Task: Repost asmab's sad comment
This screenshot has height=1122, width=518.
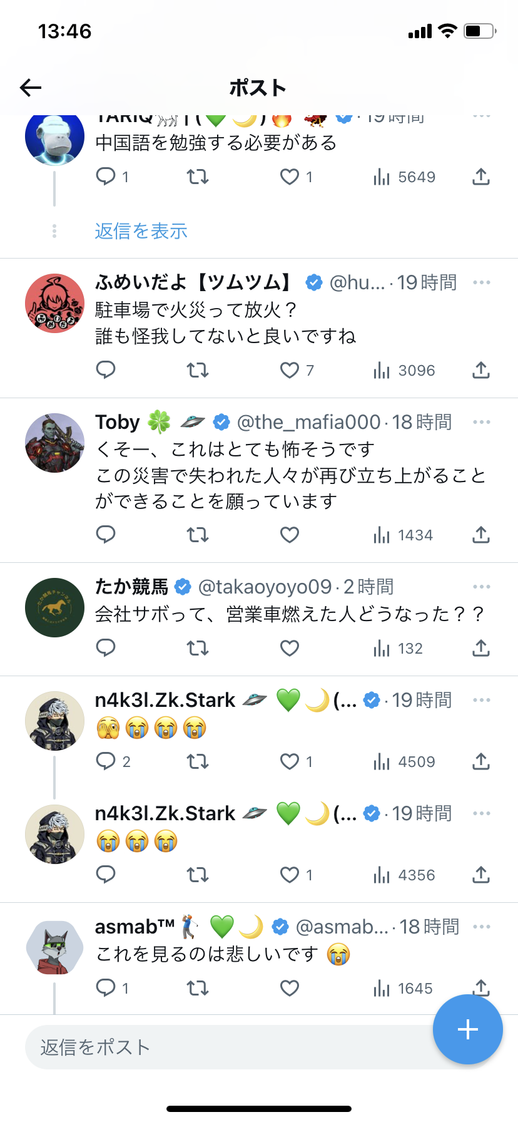Action: pyautogui.click(x=198, y=988)
